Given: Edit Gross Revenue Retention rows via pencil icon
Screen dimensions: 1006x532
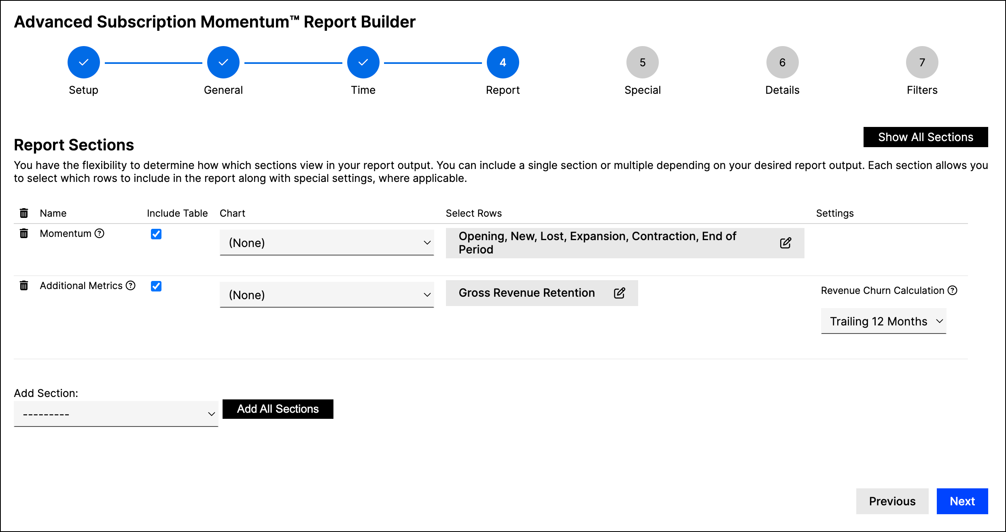Looking at the screenshot, I should (620, 293).
